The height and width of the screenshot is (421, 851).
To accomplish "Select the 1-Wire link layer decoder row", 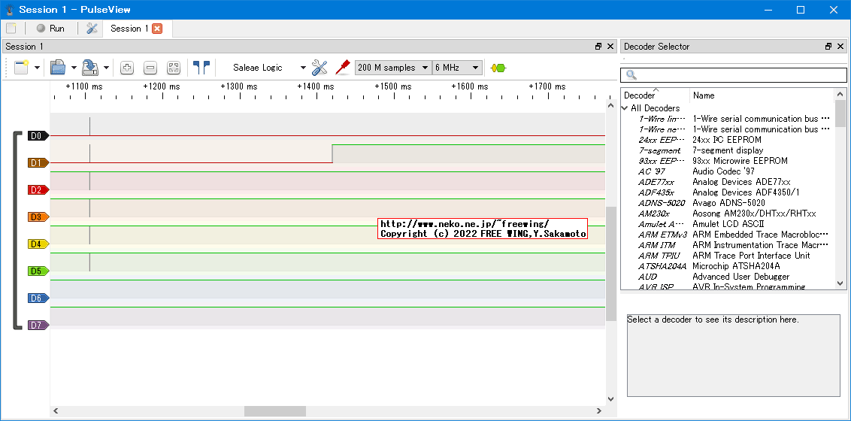I will 727,118.
